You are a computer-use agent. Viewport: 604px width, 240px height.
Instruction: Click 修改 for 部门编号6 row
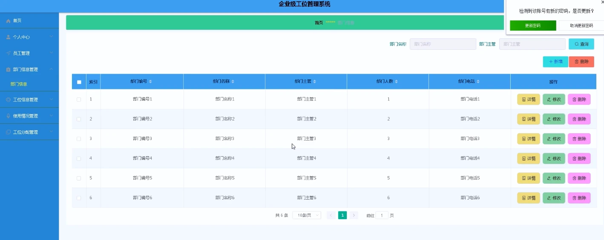[x=554, y=198]
